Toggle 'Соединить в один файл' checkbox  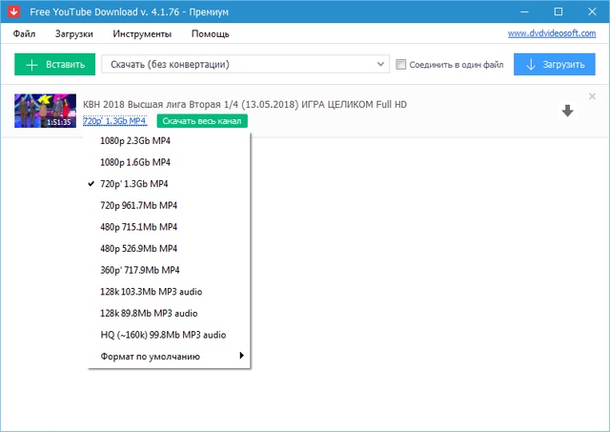(400, 64)
